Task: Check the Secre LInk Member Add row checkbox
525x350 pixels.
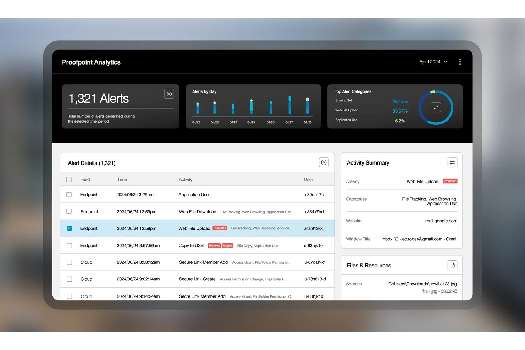Action: coord(70,296)
